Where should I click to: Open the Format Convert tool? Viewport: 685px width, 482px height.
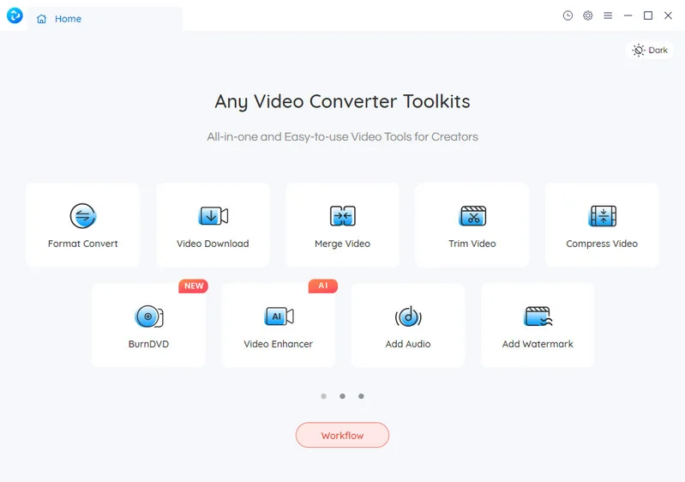tap(83, 225)
